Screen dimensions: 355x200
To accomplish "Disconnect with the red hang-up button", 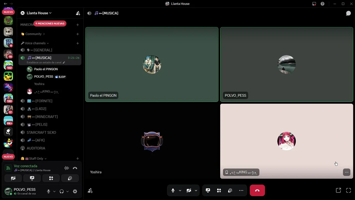I will pyautogui.click(x=257, y=191).
